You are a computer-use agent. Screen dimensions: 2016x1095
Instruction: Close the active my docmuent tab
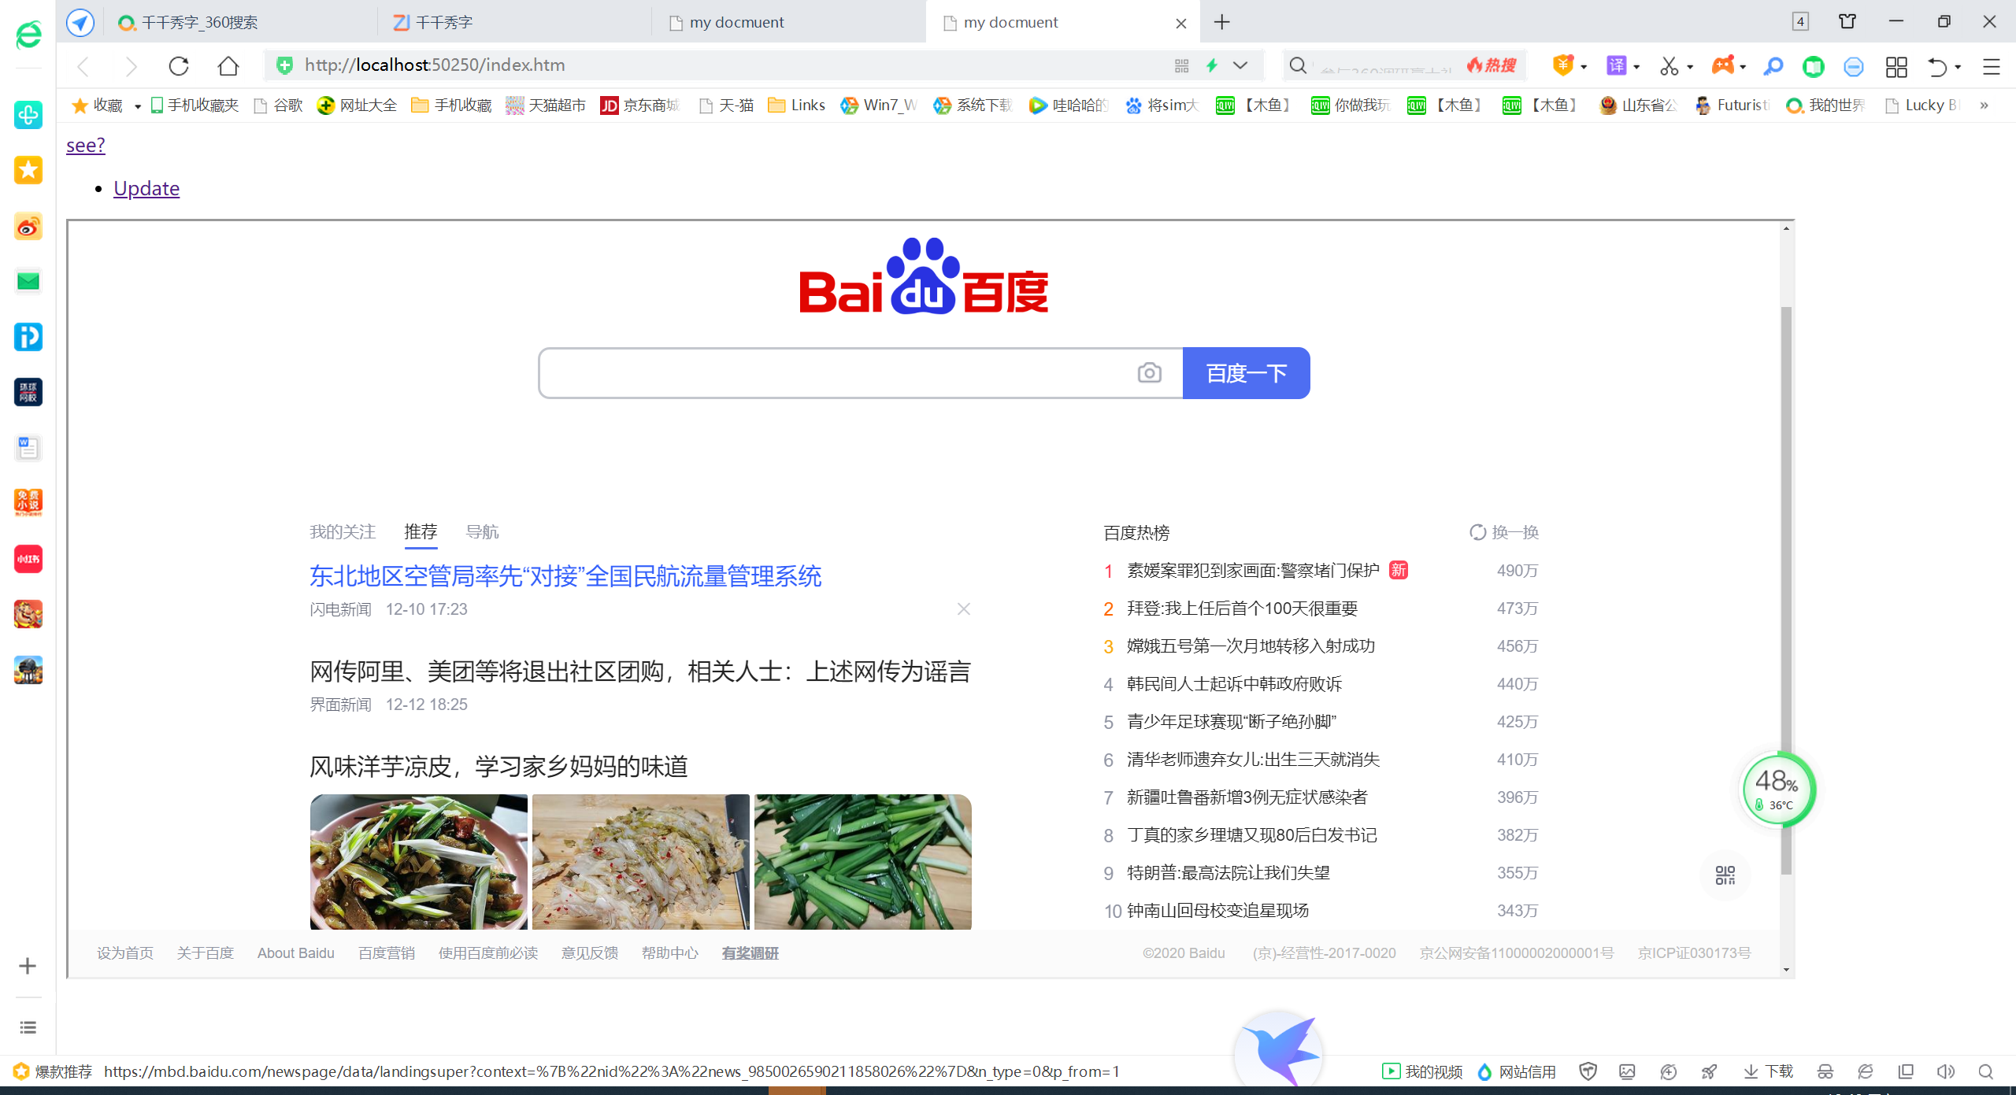coord(1181,23)
